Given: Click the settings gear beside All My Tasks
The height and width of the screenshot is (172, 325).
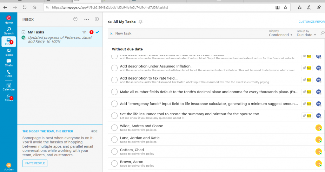Looking at the screenshot, I should [141, 22].
